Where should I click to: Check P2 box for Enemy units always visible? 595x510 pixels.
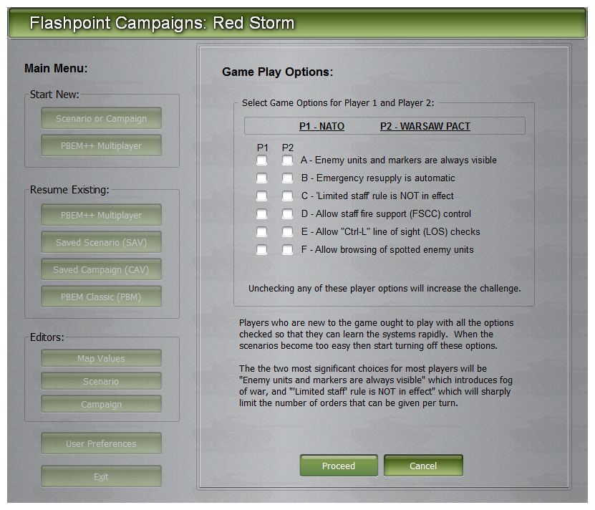pos(287,160)
